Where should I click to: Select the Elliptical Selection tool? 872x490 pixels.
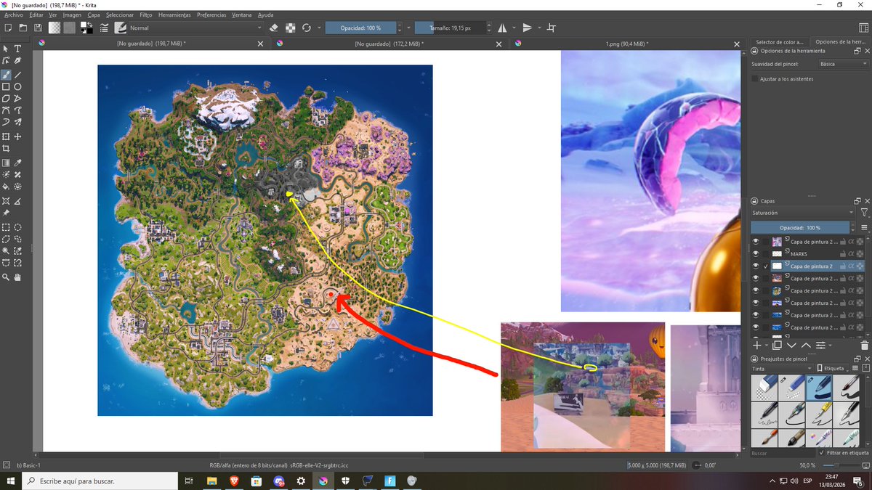pos(17,227)
